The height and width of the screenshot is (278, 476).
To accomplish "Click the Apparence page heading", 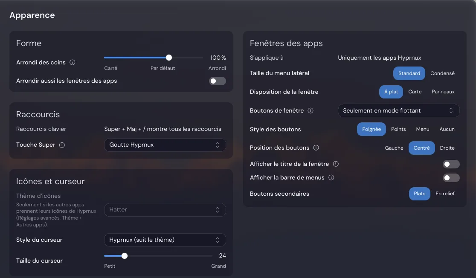I will coord(32,15).
